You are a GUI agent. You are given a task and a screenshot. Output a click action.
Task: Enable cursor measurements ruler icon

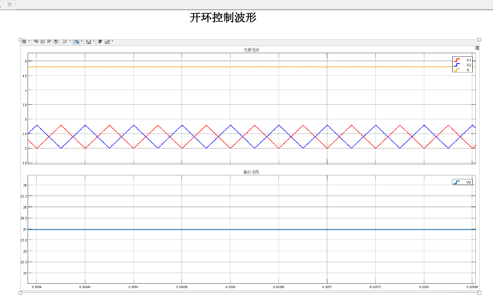[107, 41]
